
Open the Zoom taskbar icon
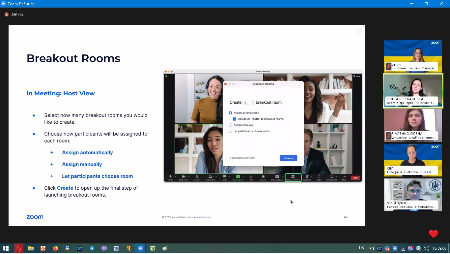141,248
